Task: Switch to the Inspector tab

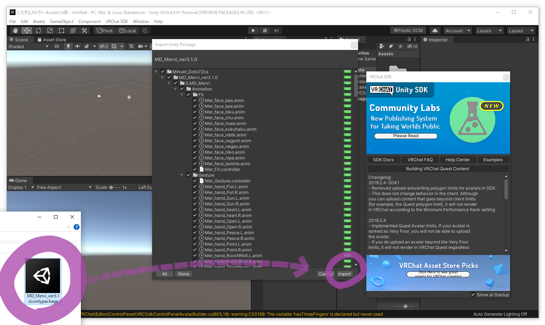Action: (435, 40)
